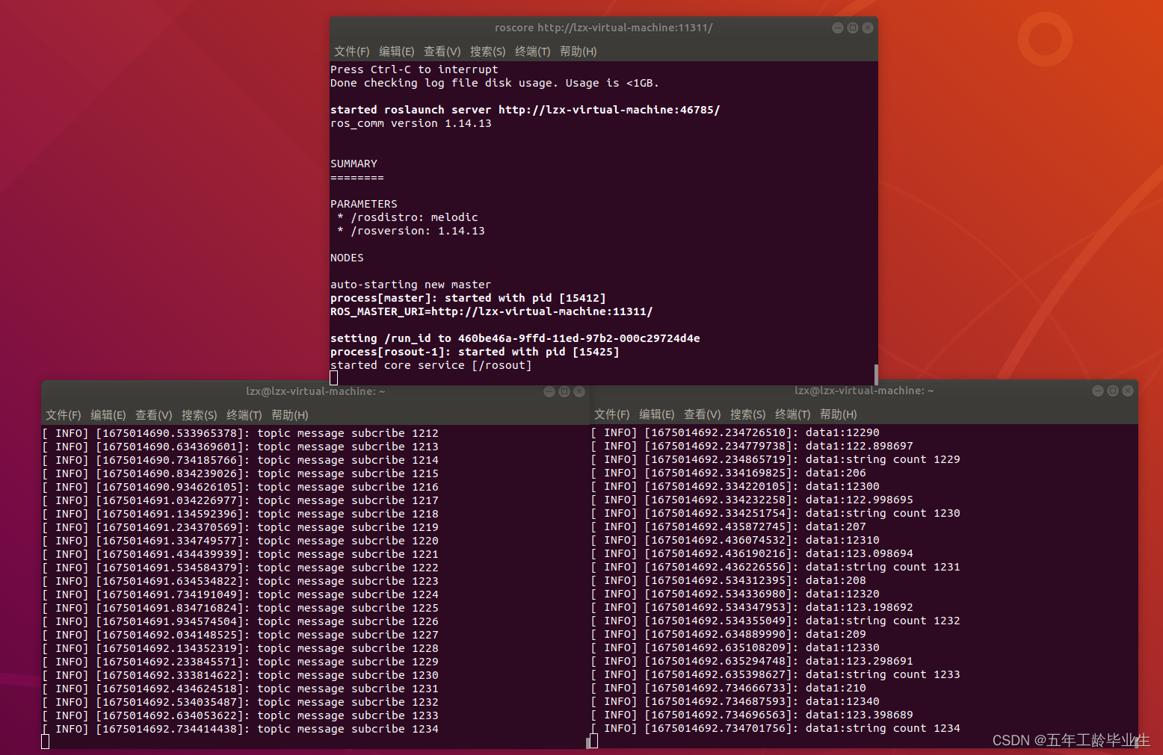1163x755 pixels.
Task: Open 帮助(H) menu in left subscriber terminal
Action: [x=289, y=415]
